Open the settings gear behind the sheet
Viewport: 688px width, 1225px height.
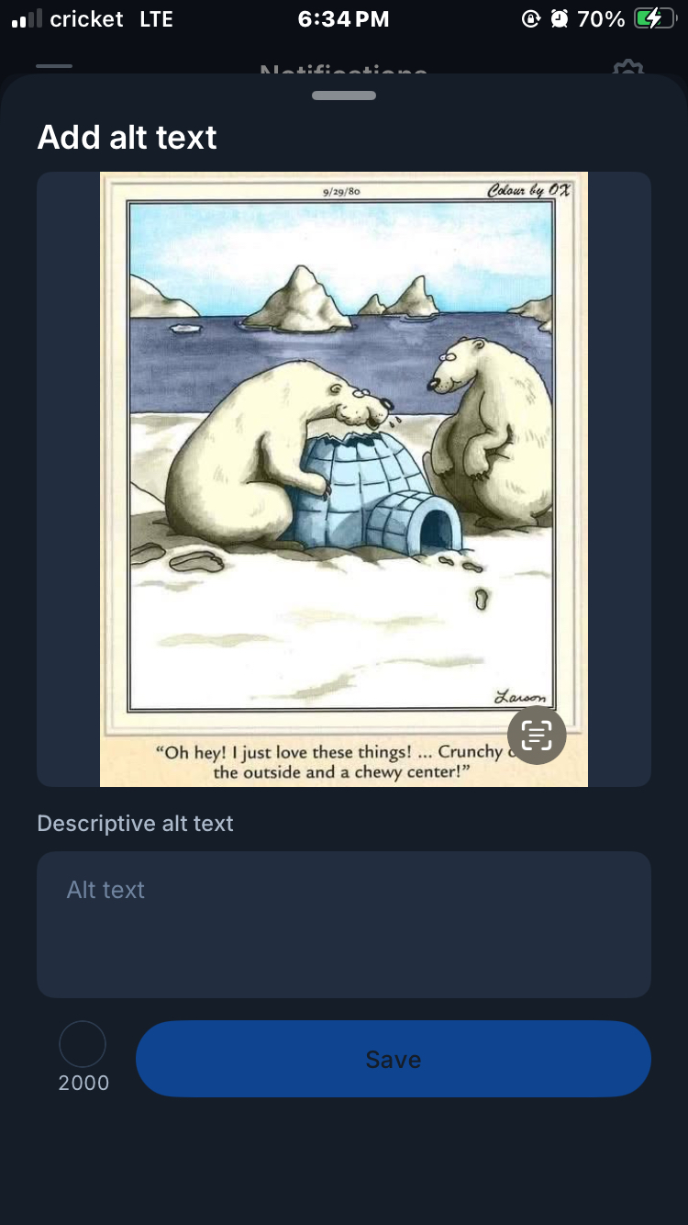(628, 68)
